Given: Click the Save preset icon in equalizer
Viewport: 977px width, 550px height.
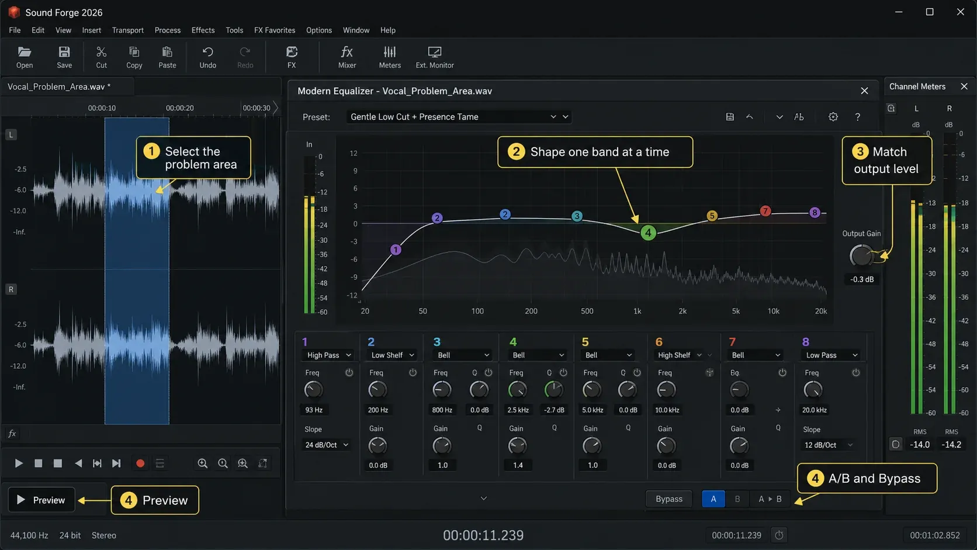Looking at the screenshot, I should click(730, 117).
